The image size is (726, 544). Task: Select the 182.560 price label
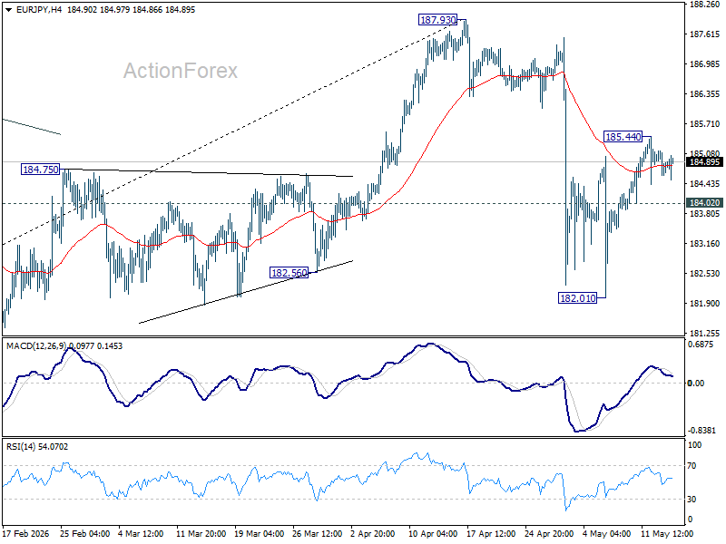click(x=289, y=273)
